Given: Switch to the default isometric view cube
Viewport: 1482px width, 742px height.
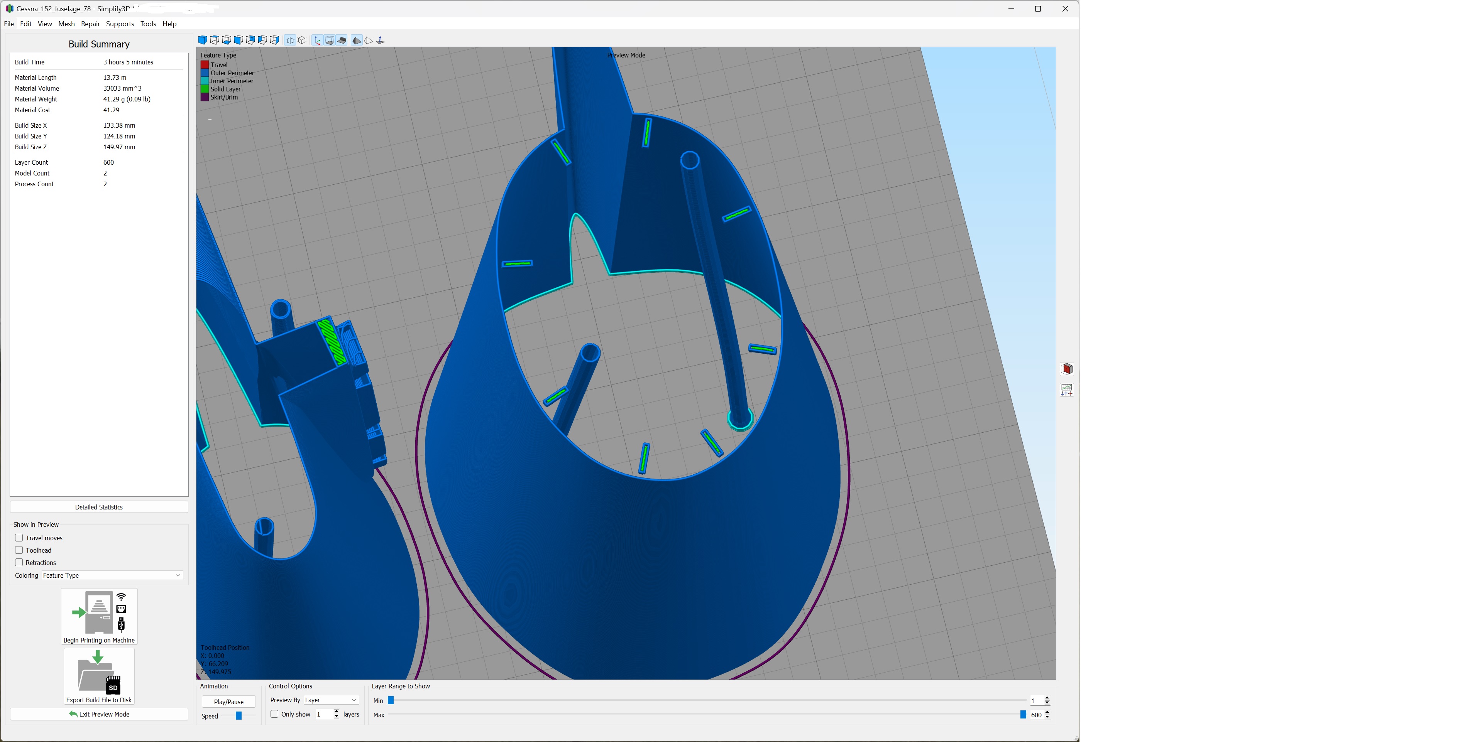Looking at the screenshot, I should point(203,40).
